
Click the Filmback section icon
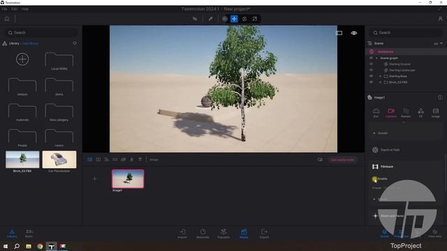[x=375, y=167]
